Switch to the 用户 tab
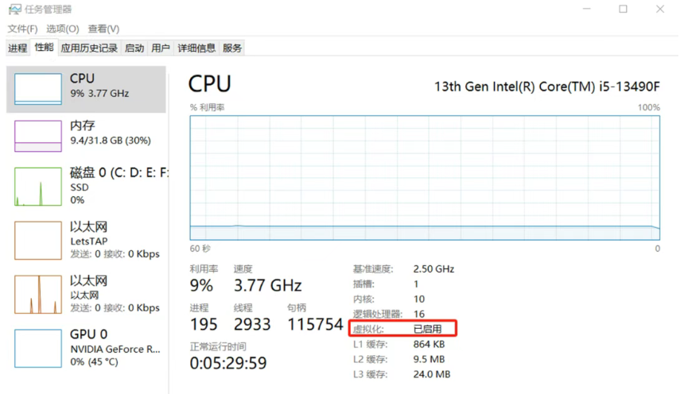This screenshot has width=680, height=394. tap(161, 48)
